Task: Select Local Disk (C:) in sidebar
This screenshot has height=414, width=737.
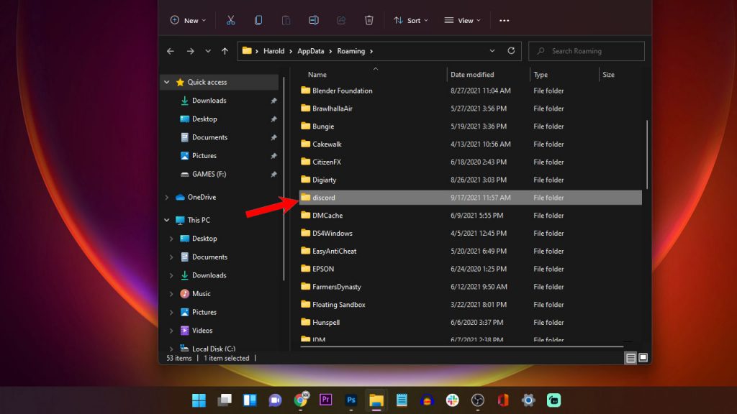Action: pyautogui.click(x=214, y=349)
